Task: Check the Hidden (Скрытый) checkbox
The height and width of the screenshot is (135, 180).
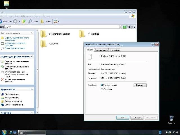Action: [102, 89]
